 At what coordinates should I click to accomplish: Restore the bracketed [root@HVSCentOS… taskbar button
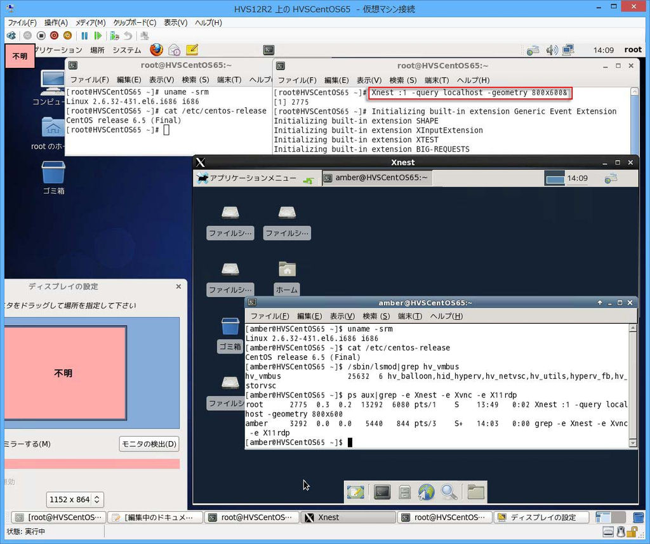point(59,517)
